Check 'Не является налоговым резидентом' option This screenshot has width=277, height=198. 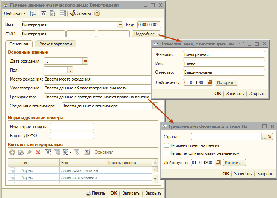(166, 153)
